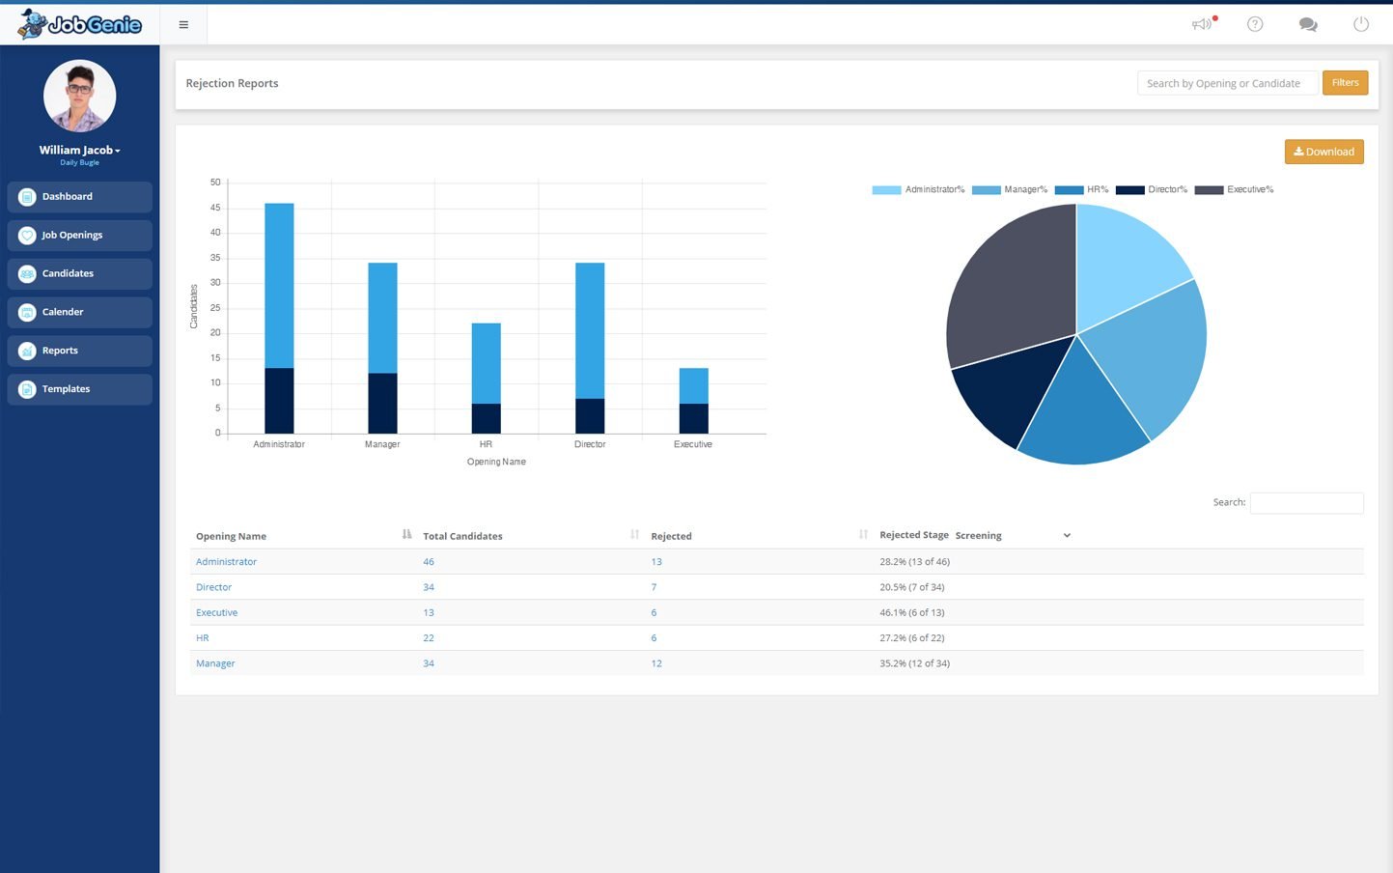This screenshot has width=1393, height=873.
Task: Click the JobGenie logo
Action: coord(80,24)
